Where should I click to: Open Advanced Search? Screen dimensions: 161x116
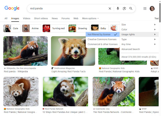(x=130, y=49)
